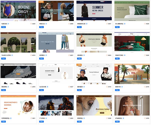
Task: Click the Free button under the Peaceful Sleep Pillow template
Action: click(117, 27)
